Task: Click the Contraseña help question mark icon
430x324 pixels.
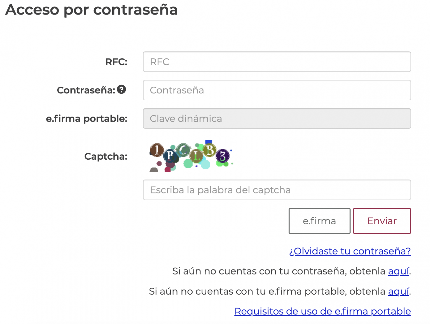Action: click(x=121, y=90)
